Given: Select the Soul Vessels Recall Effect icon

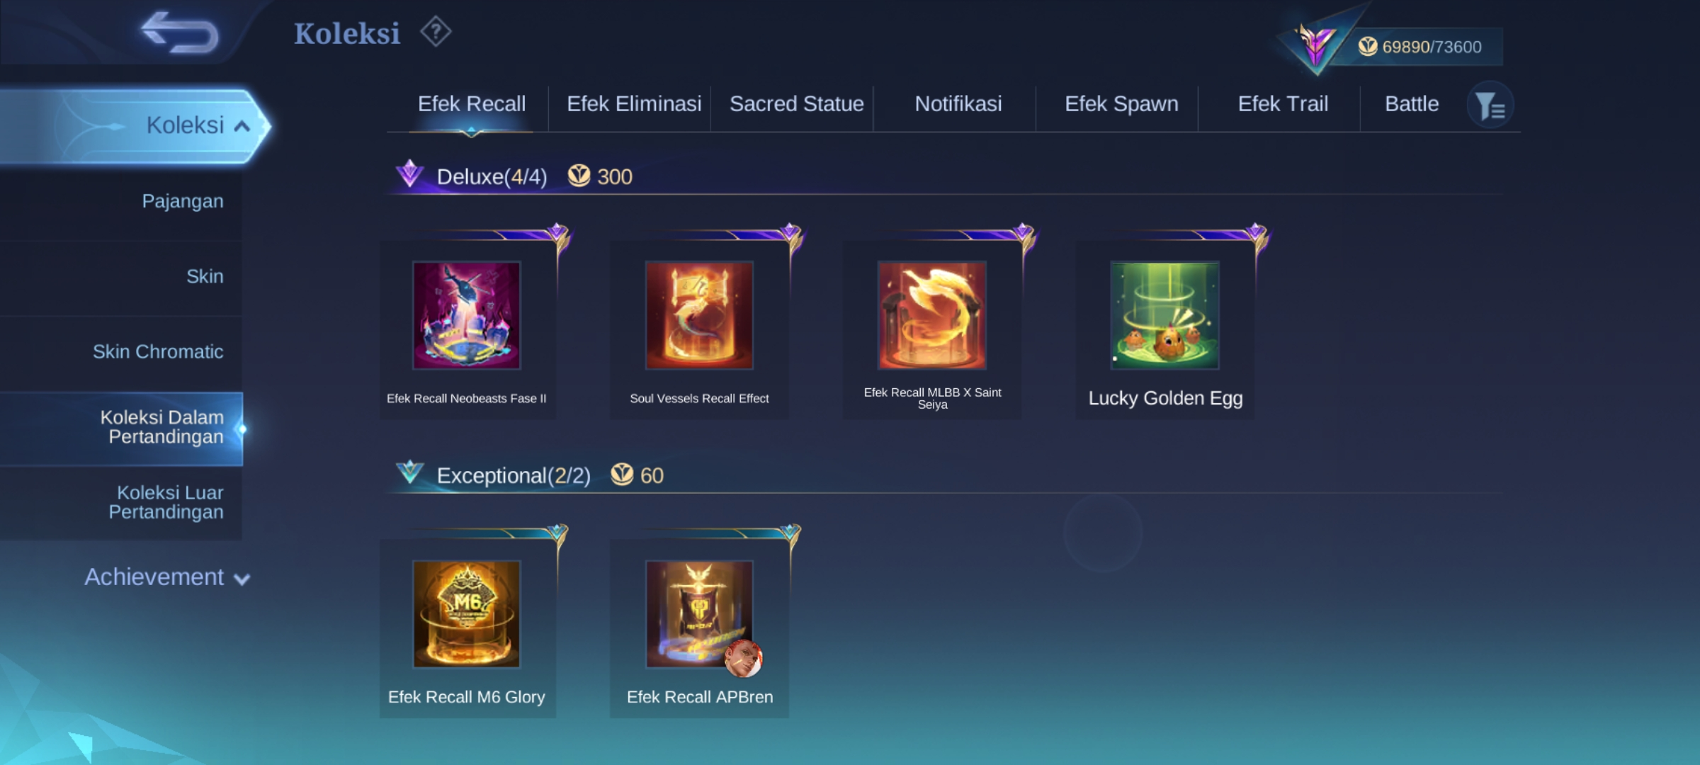Looking at the screenshot, I should point(699,315).
